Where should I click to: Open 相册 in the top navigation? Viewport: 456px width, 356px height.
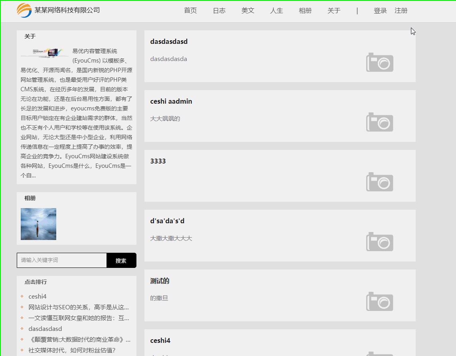point(305,11)
